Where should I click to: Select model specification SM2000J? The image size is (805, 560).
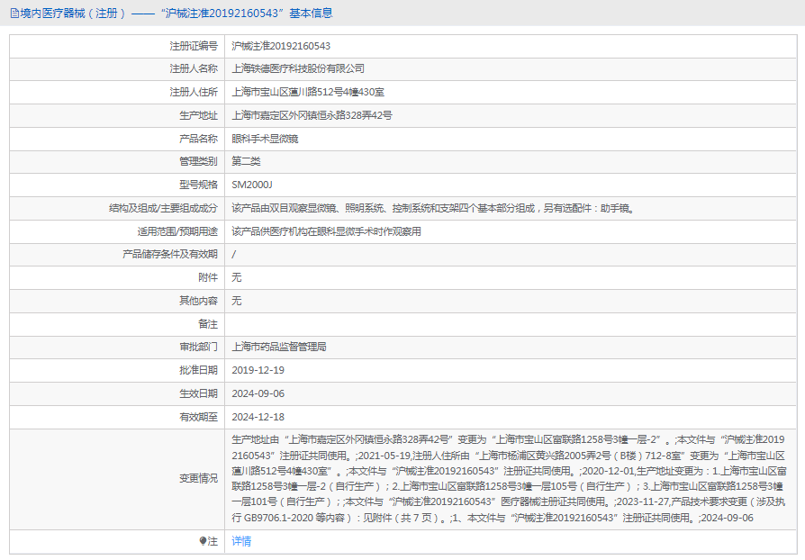[252, 185]
